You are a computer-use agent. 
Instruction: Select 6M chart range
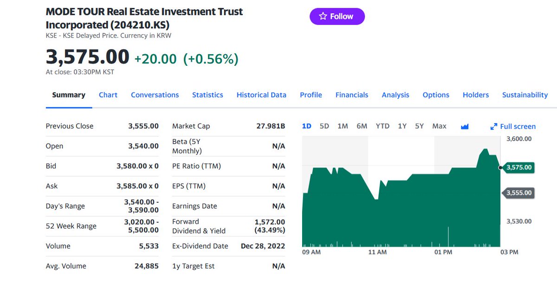coord(362,126)
